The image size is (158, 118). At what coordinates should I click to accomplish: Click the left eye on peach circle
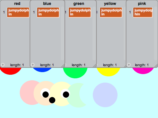[x=45, y=93]
